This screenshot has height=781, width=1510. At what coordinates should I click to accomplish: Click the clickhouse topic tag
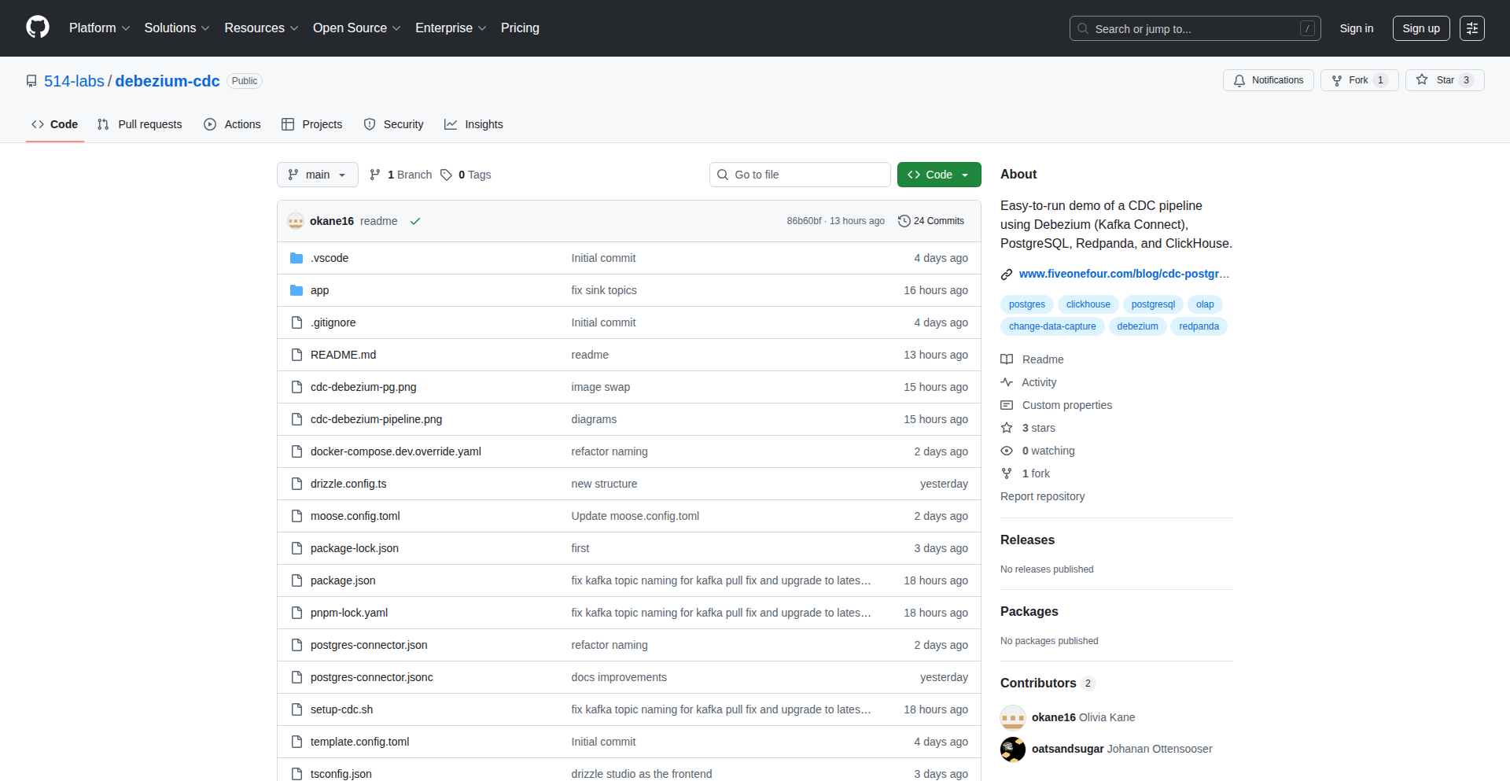pyautogui.click(x=1088, y=304)
